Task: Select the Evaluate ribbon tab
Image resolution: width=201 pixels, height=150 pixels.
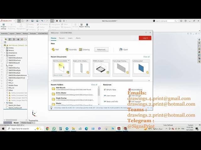Action: point(33,33)
